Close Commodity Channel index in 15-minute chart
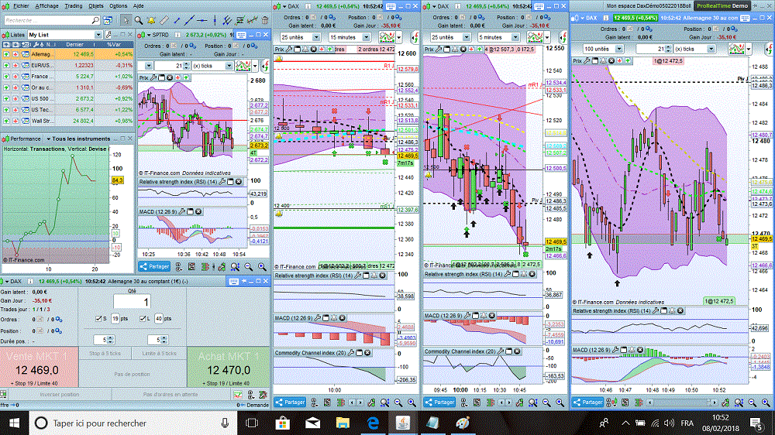775x435 pixels. (367, 353)
